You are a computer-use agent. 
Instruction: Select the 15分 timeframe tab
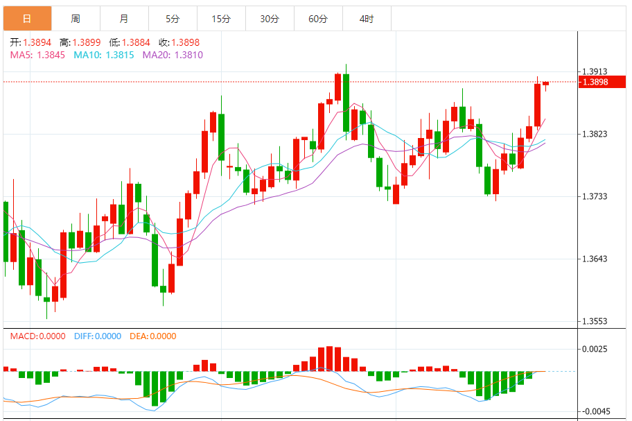tap(220, 19)
